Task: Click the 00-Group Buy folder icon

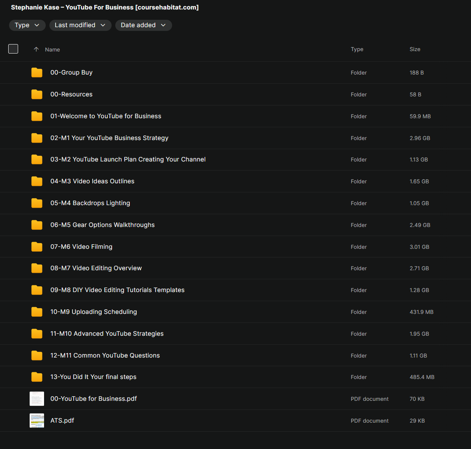Action: click(37, 72)
